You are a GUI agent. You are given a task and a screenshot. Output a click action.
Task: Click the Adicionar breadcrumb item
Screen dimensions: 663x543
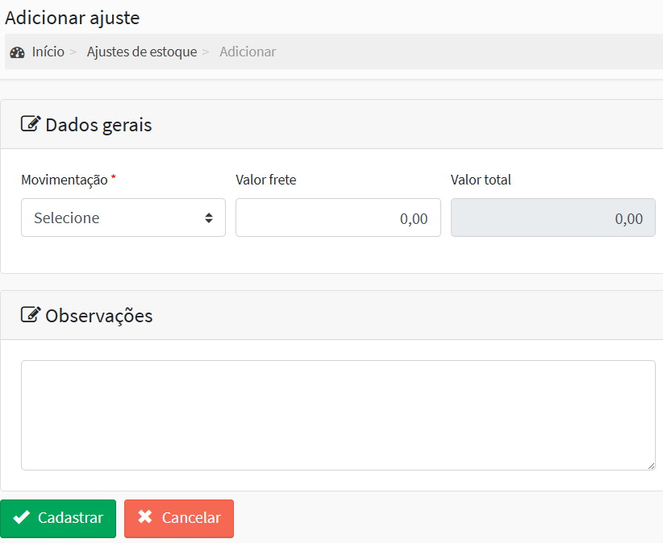(x=248, y=52)
